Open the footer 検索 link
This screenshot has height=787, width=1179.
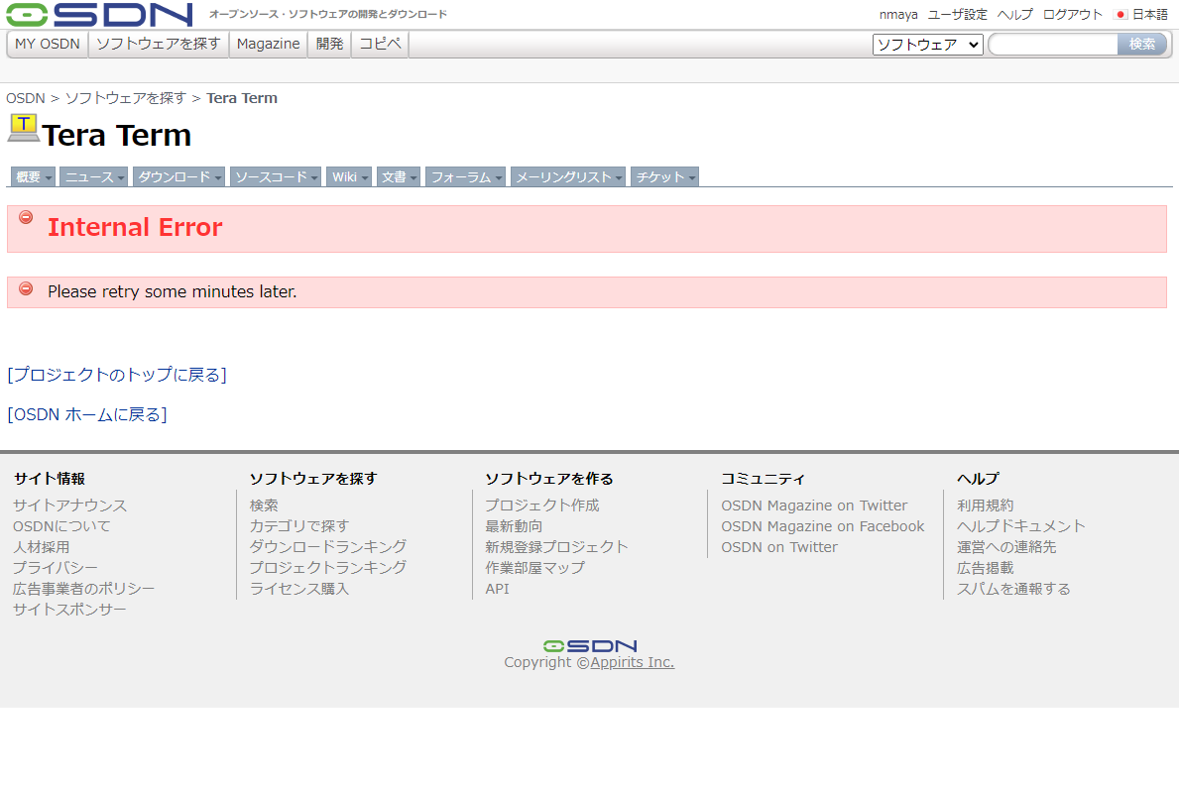pos(264,506)
